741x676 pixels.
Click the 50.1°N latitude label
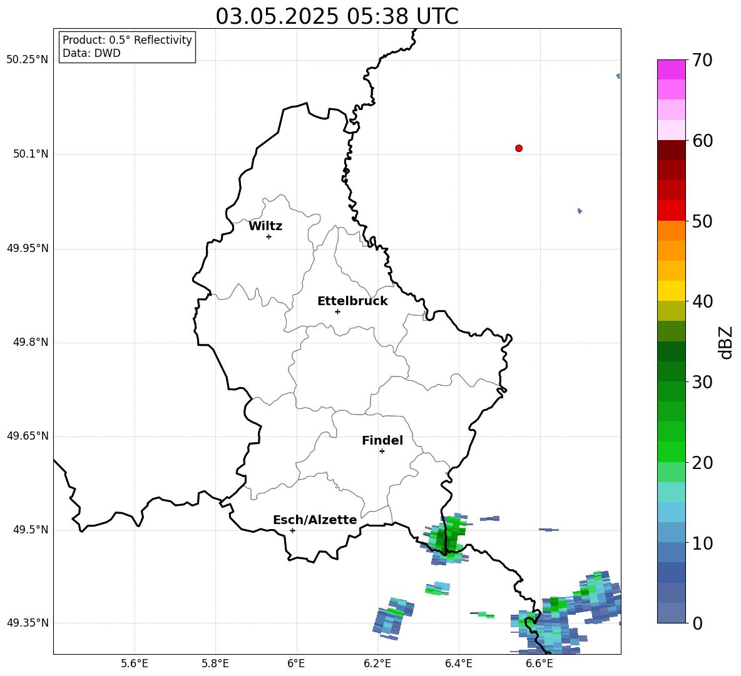click(x=31, y=154)
